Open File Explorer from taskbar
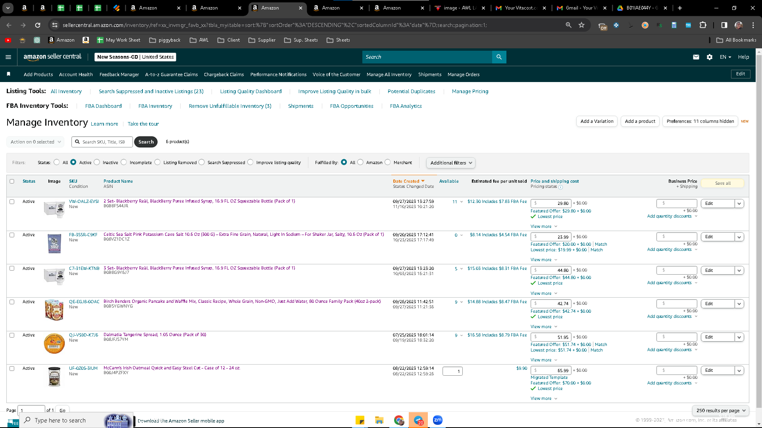Viewport: 762px width, 428px height. 379,420
